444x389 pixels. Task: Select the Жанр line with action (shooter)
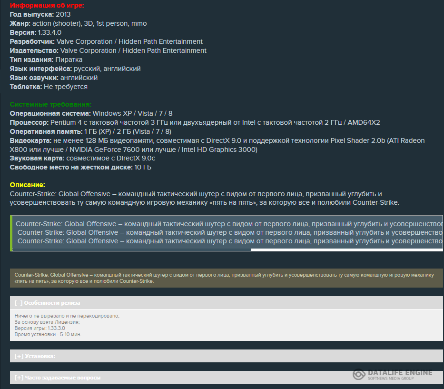click(78, 23)
